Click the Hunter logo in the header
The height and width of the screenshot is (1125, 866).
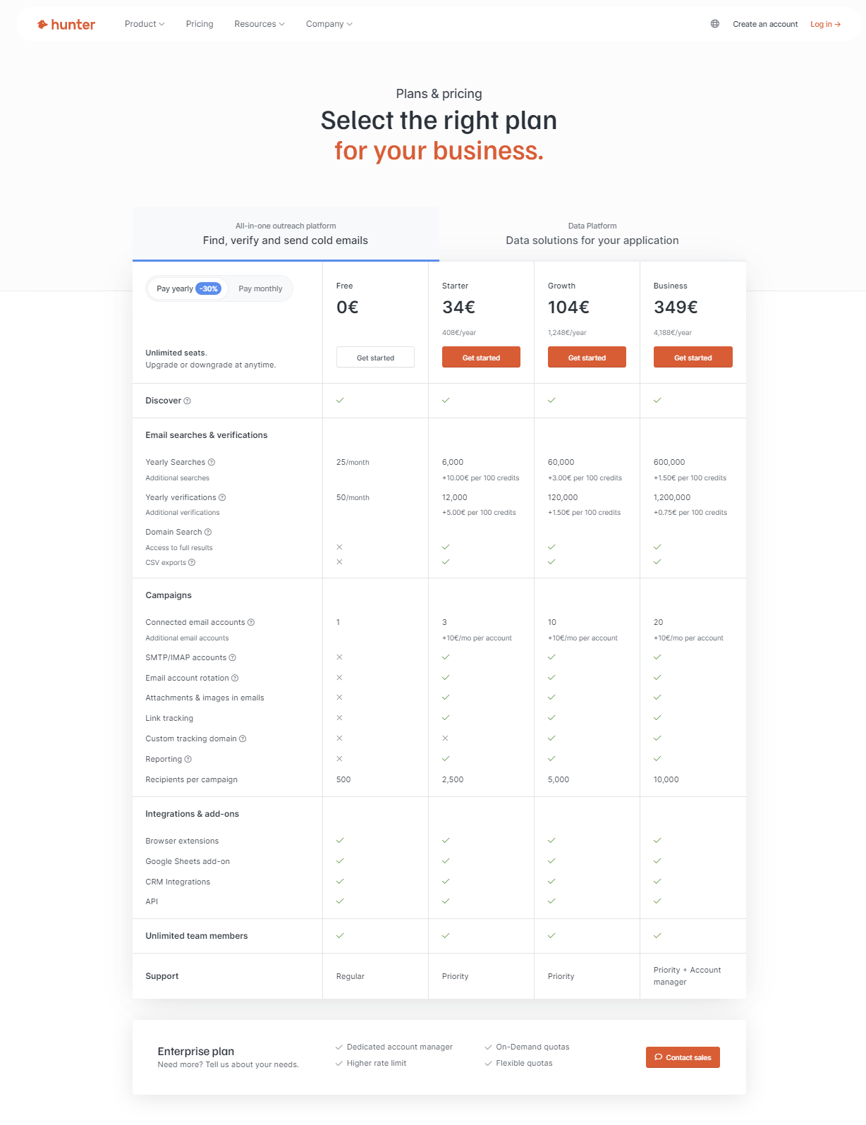click(x=66, y=24)
